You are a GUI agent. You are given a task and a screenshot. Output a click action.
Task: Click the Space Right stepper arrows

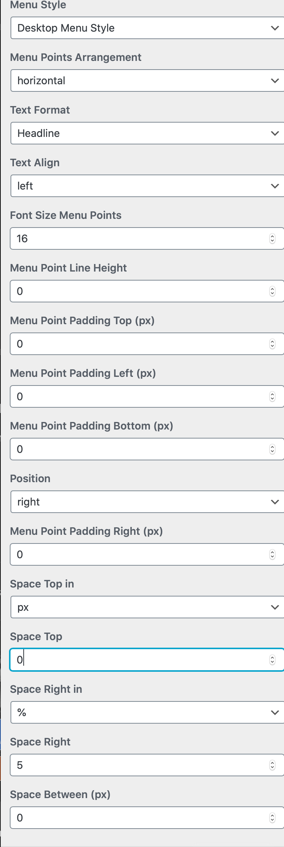(272, 765)
